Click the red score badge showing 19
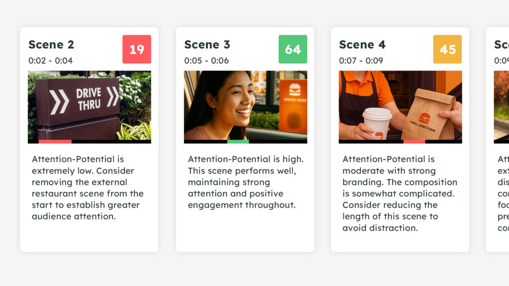This screenshot has height=286, width=509. click(x=137, y=49)
